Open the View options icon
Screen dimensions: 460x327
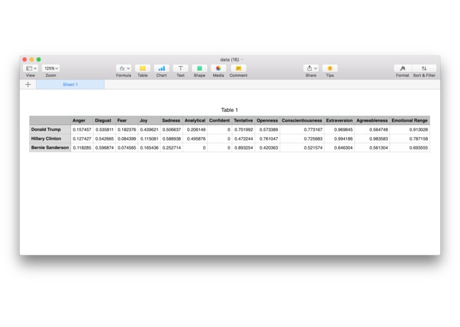(x=31, y=68)
